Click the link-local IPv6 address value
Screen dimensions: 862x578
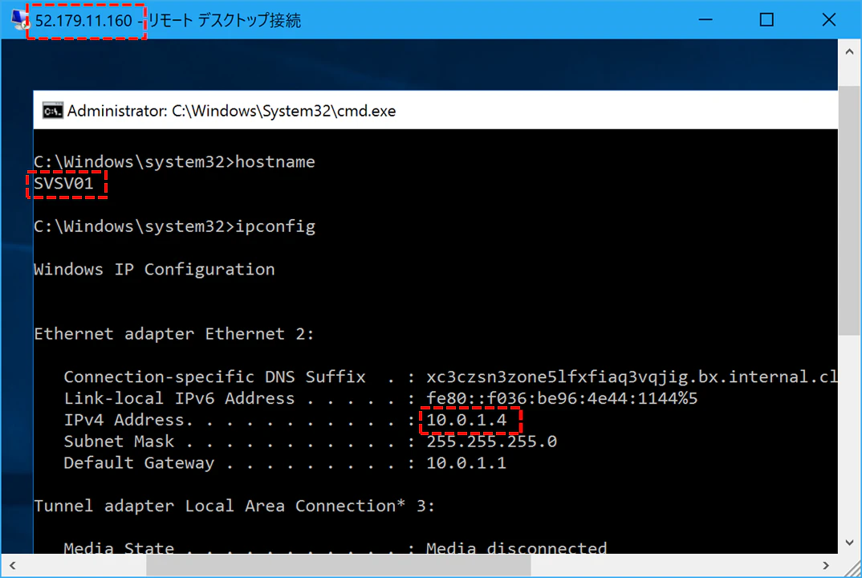pyautogui.click(x=562, y=398)
